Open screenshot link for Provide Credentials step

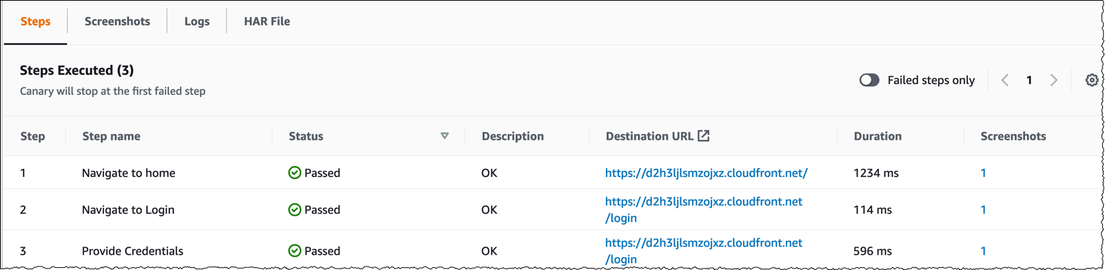click(x=983, y=251)
